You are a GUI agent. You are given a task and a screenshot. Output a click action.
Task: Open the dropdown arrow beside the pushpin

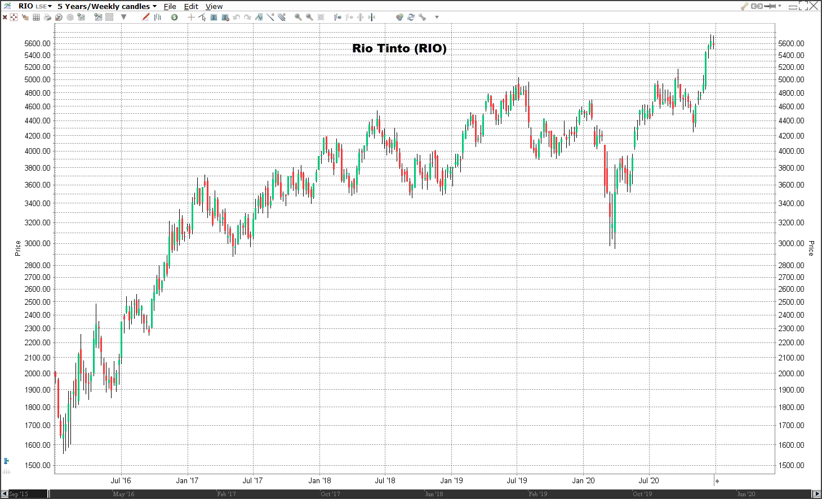[780, 6]
